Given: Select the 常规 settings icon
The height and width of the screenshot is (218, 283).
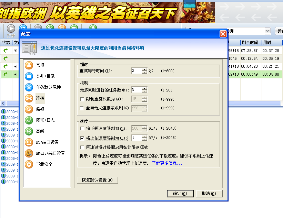Looking at the screenshot, I should point(29,65).
